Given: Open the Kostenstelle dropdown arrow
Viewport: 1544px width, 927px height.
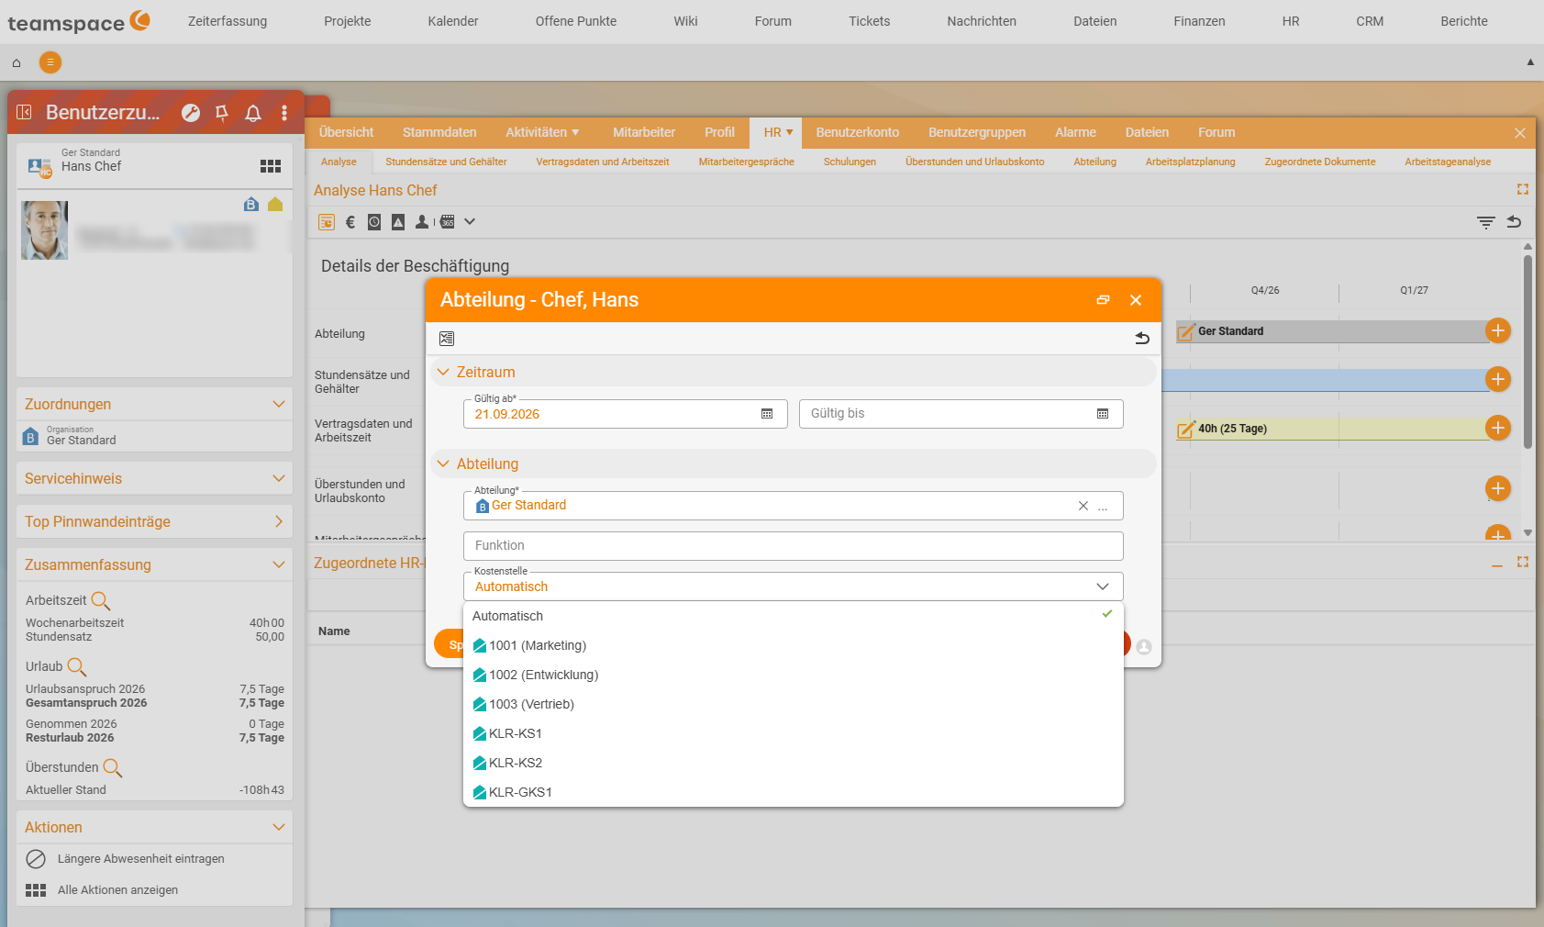Looking at the screenshot, I should (x=1103, y=586).
